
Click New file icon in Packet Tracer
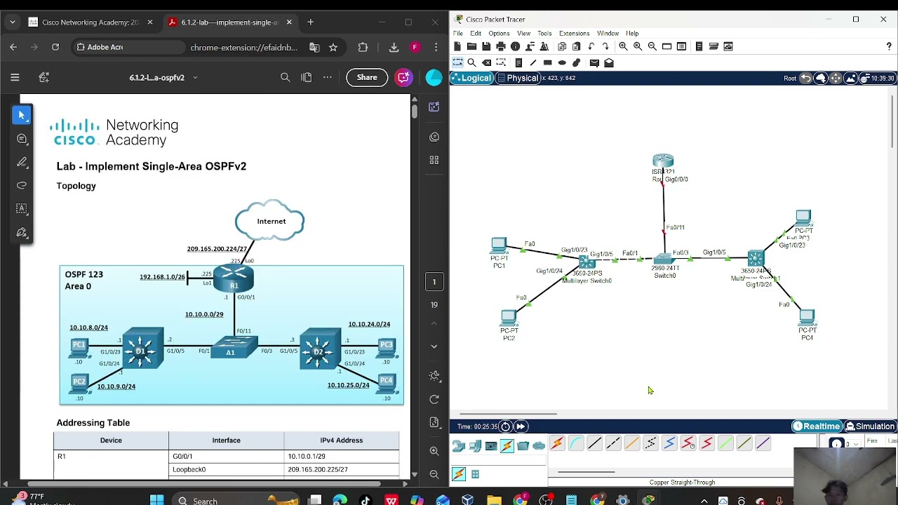pos(457,46)
